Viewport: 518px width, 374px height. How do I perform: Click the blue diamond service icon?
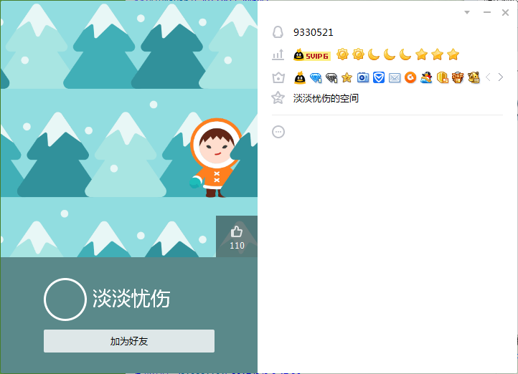click(x=316, y=77)
